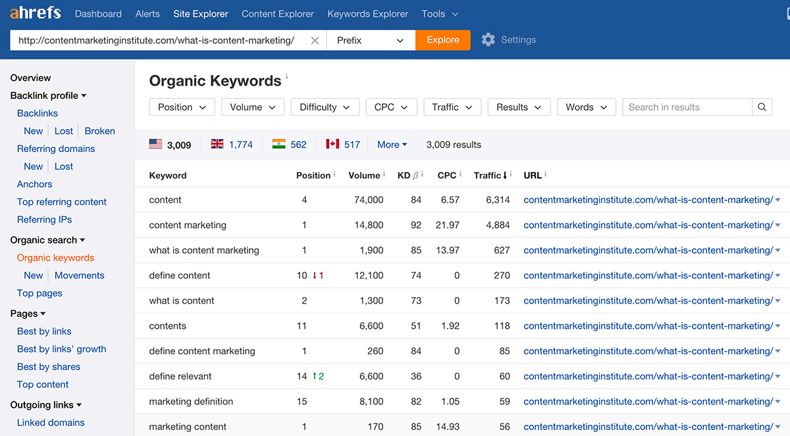Click the search magnifier icon in results

tap(762, 107)
